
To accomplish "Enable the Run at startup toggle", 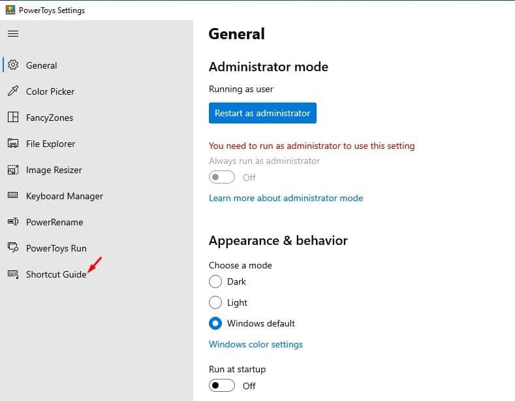I will (222, 385).
